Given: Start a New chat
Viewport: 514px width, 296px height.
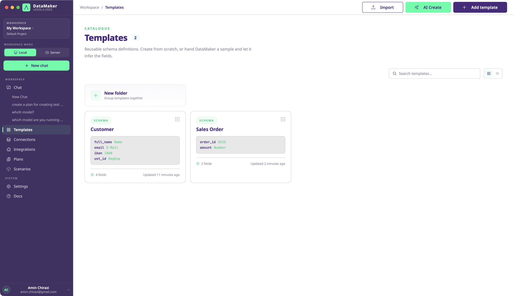Looking at the screenshot, I should click(x=36, y=66).
